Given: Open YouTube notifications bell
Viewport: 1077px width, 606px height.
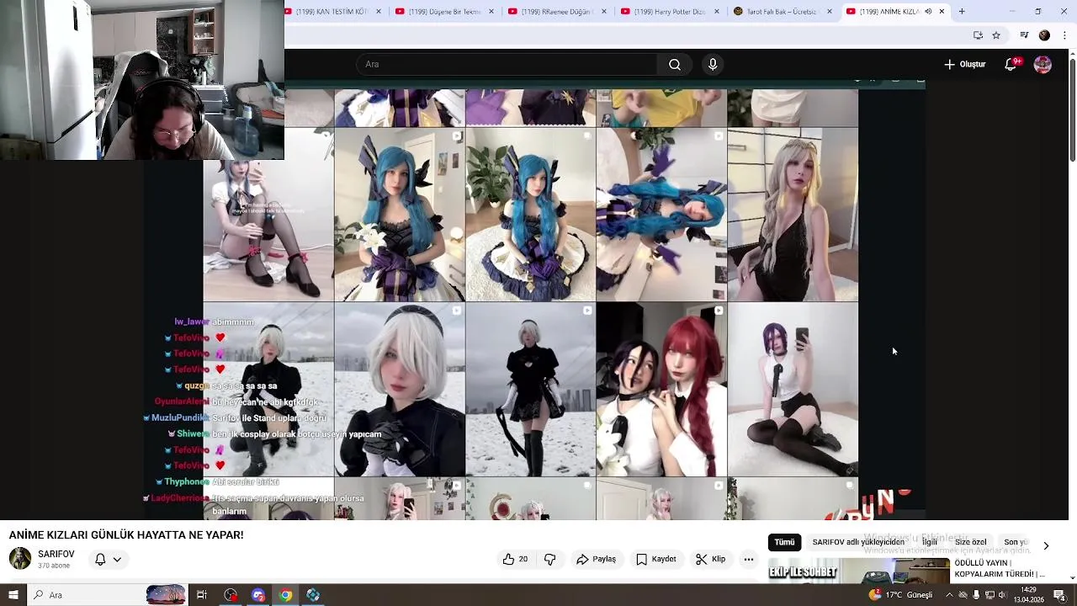Looking at the screenshot, I should pos(1011,65).
